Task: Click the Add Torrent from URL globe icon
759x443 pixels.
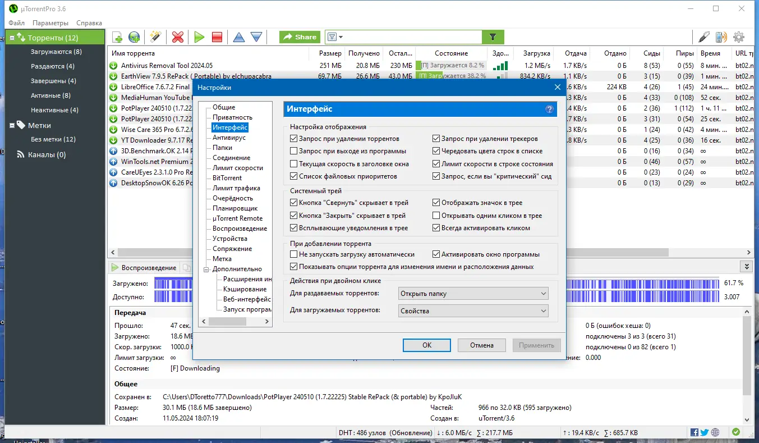Action: click(x=134, y=37)
